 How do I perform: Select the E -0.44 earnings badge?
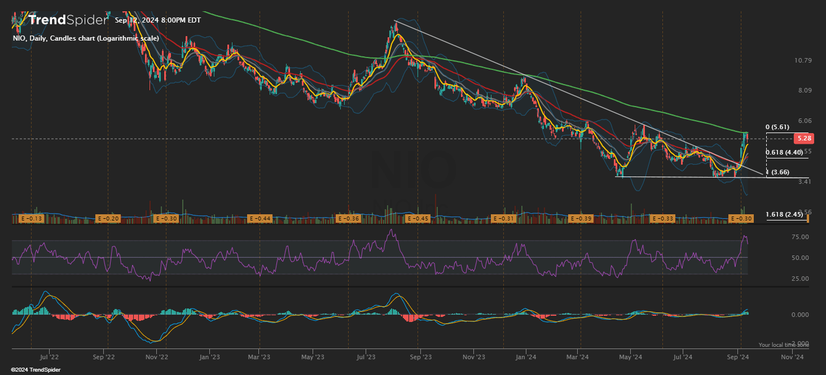tap(260, 218)
